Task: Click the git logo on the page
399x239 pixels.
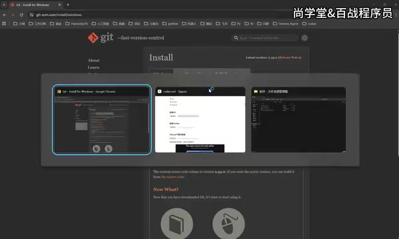Action: (x=100, y=38)
